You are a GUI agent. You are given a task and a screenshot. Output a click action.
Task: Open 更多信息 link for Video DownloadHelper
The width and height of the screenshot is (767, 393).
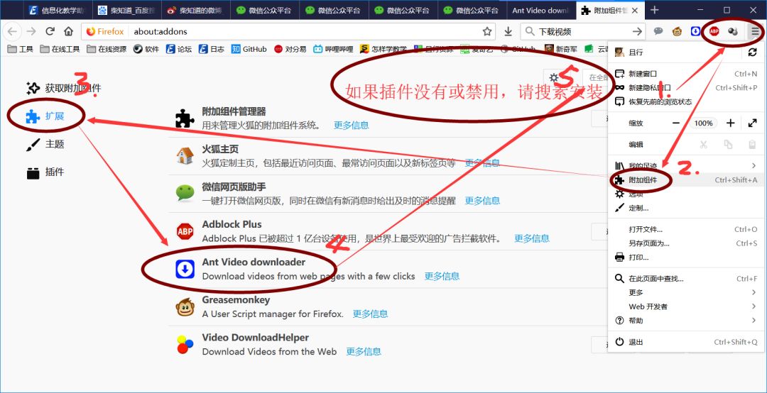[364, 351]
